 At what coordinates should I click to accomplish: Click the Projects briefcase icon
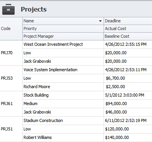point(8,9)
